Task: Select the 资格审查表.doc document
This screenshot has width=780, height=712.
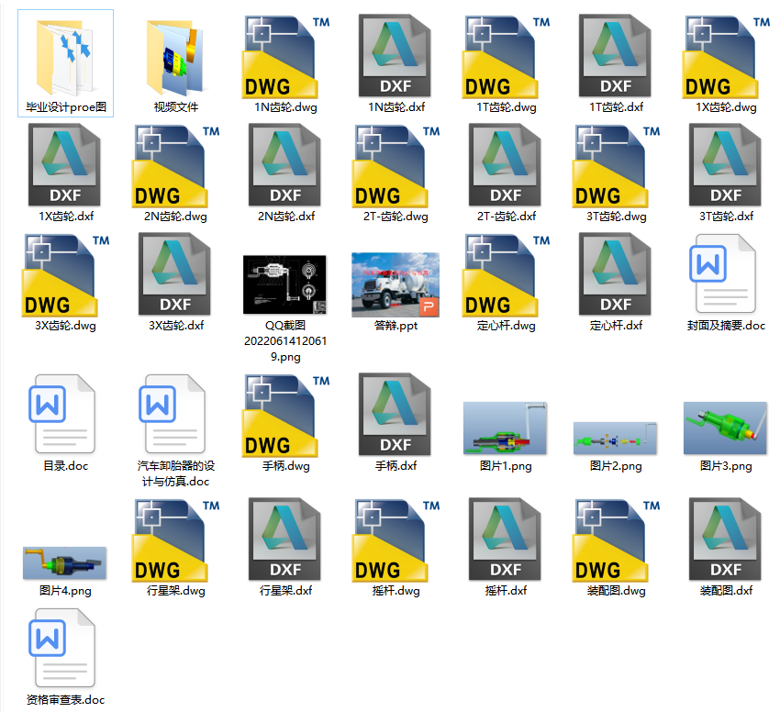Action: click(x=65, y=650)
